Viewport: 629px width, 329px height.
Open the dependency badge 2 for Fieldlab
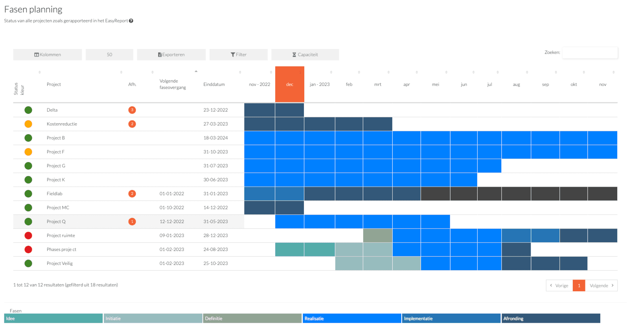tap(132, 194)
